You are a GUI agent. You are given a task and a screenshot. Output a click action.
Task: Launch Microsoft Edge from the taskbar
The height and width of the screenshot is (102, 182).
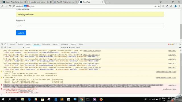[29, 99]
